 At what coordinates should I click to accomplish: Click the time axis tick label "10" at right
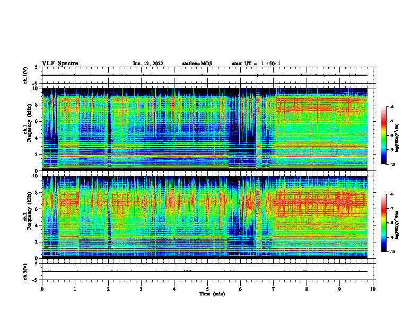pos(373,289)
